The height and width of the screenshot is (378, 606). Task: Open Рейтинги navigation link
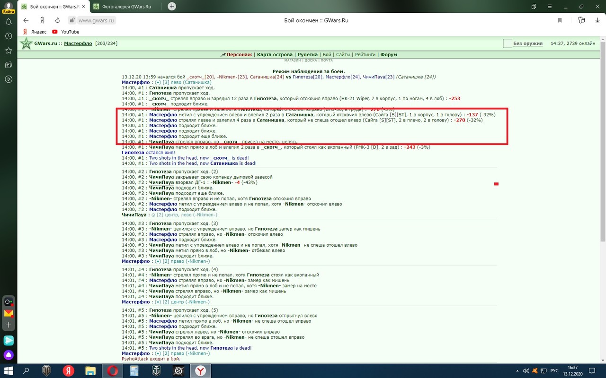(x=365, y=55)
